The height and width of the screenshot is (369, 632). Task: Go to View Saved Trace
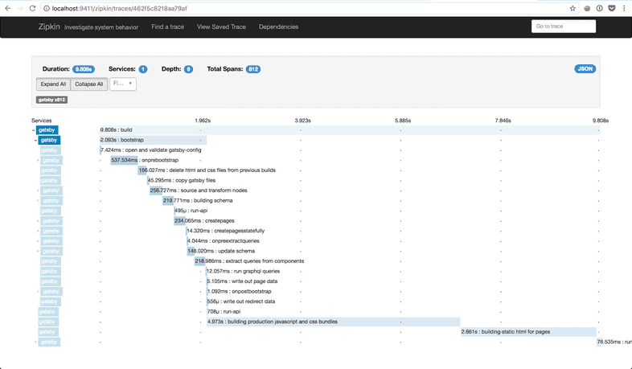[x=220, y=27]
